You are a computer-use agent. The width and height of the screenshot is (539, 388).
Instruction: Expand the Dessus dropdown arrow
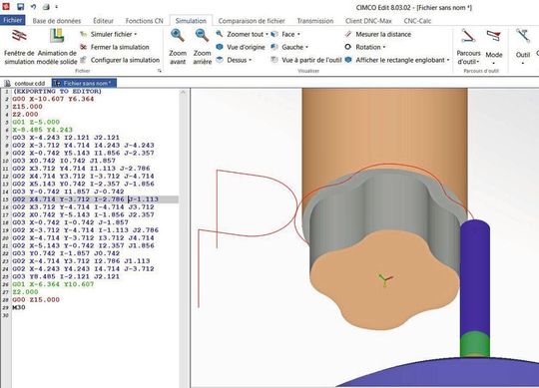(250, 61)
